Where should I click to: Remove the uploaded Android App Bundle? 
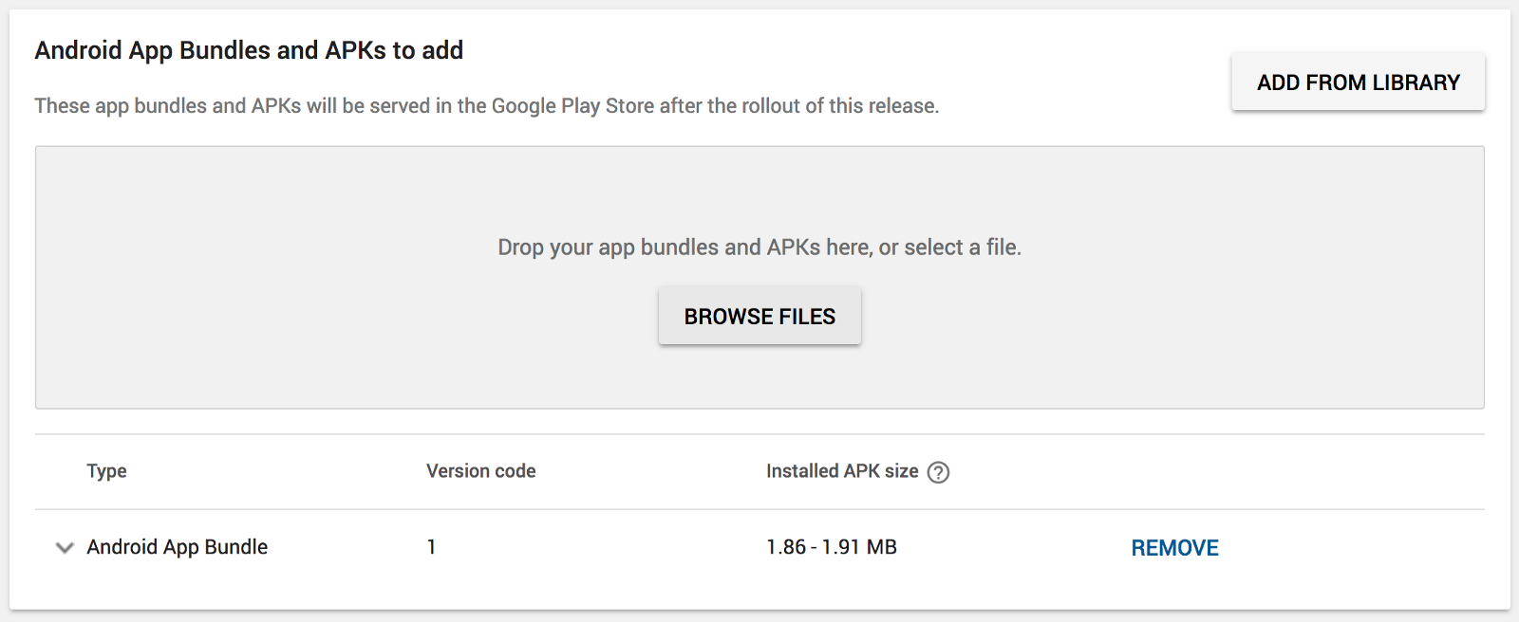(x=1174, y=548)
